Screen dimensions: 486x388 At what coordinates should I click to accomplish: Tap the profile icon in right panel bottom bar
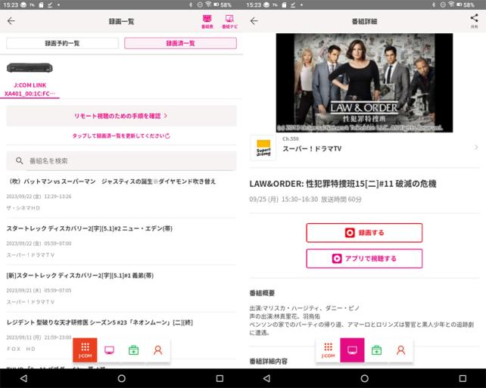click(400, 350)
